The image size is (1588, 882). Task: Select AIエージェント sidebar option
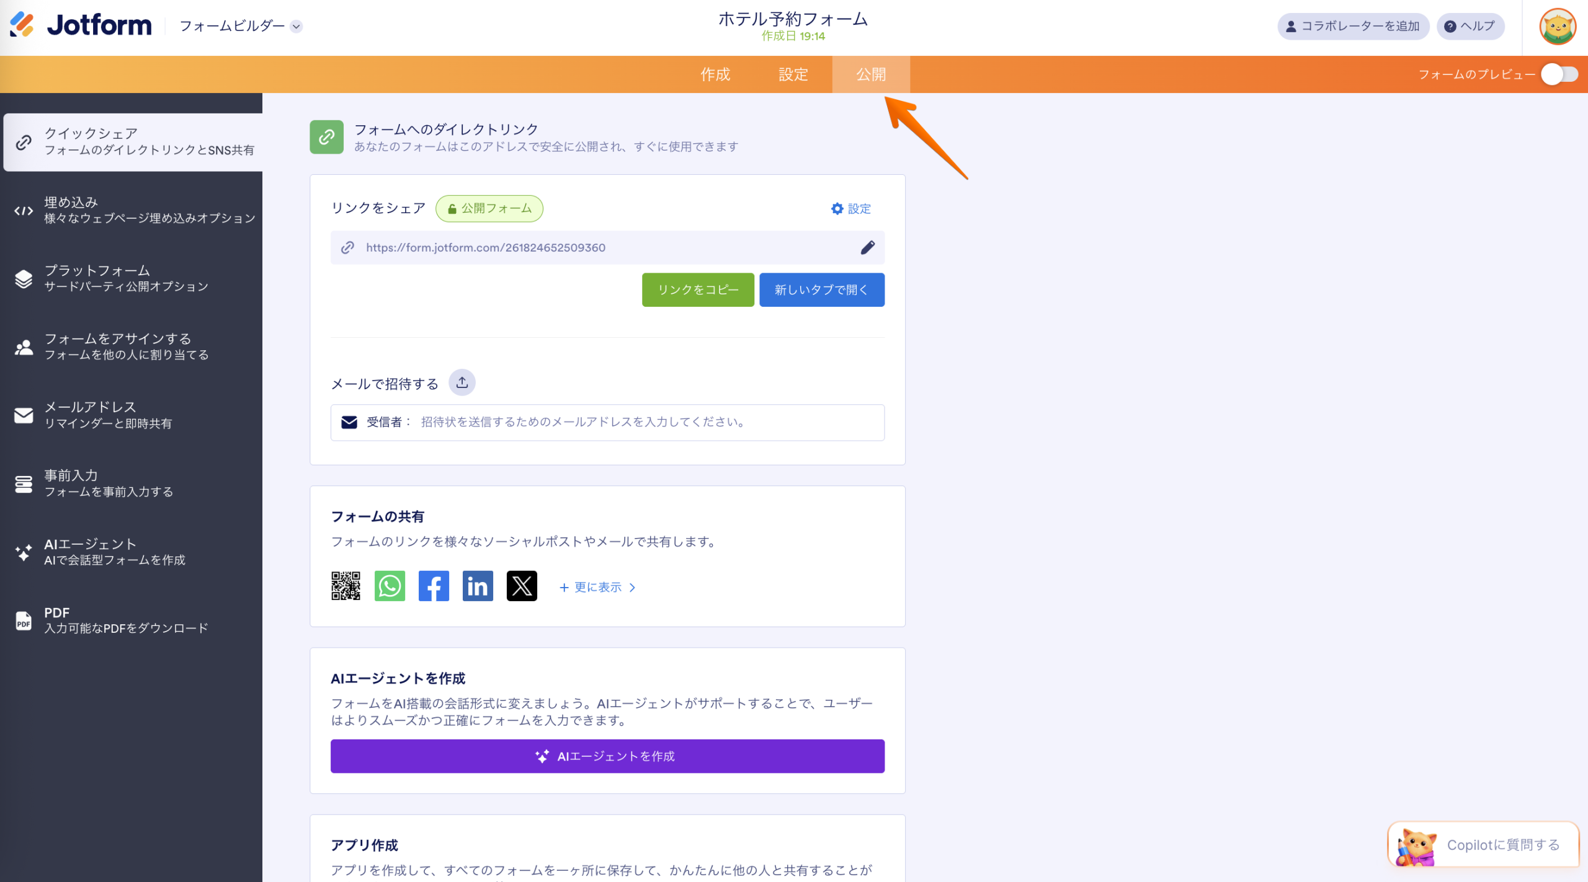(x=132, y=552)
